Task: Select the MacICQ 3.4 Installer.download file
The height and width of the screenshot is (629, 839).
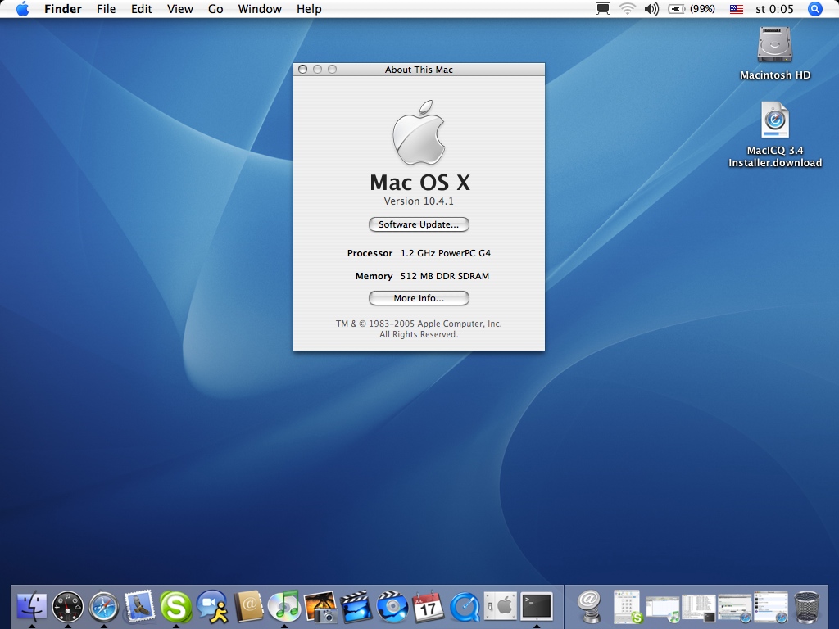Action: click(x=774, y=121)
